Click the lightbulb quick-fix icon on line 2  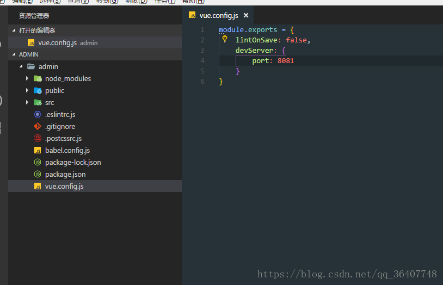[x=225, y=39]
